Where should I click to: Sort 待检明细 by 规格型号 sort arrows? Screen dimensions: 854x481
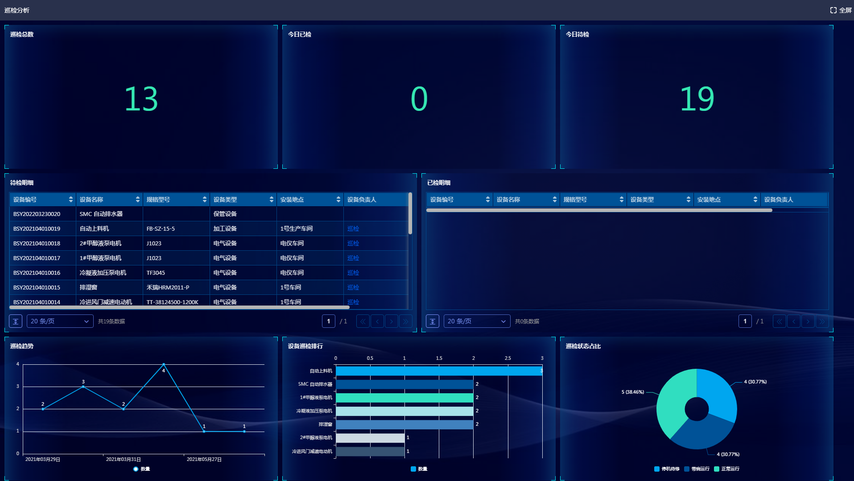205,200
